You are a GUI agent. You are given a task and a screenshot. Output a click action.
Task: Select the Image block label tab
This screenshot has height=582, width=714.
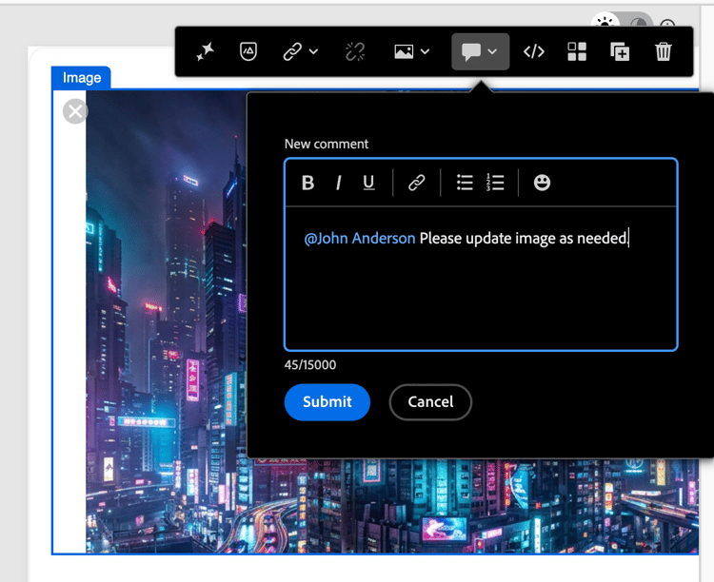tap(82, 78)
